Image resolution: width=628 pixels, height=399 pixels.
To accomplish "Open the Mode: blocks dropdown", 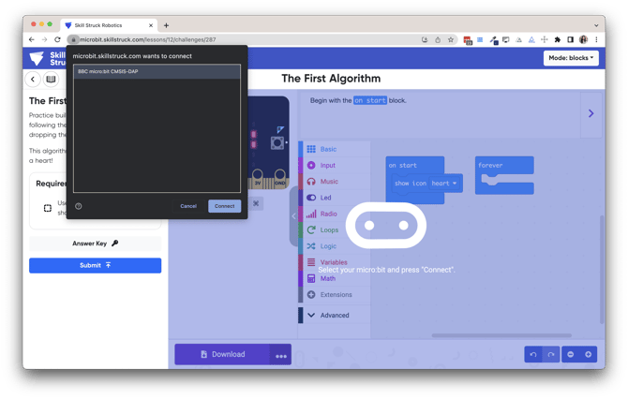I will [x=570, y=58].
